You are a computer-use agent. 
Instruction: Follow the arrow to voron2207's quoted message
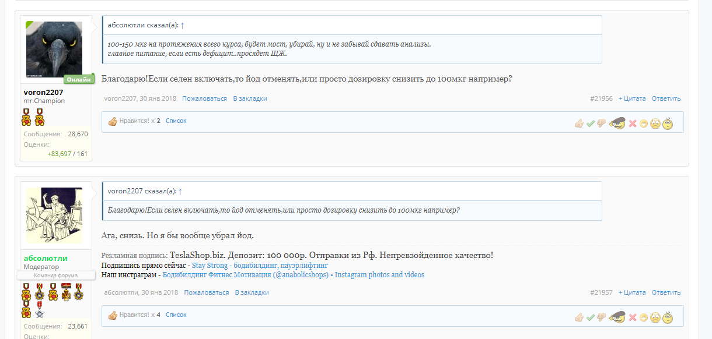[x=180, y=191]
